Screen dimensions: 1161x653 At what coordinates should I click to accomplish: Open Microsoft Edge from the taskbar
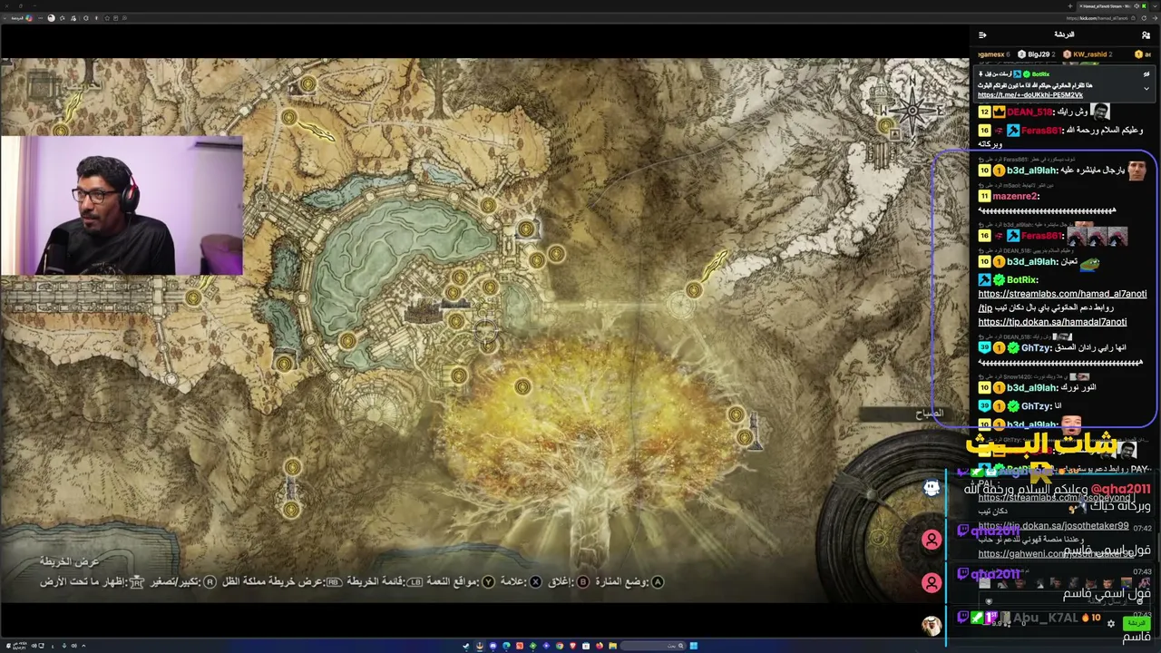point(506,646)
